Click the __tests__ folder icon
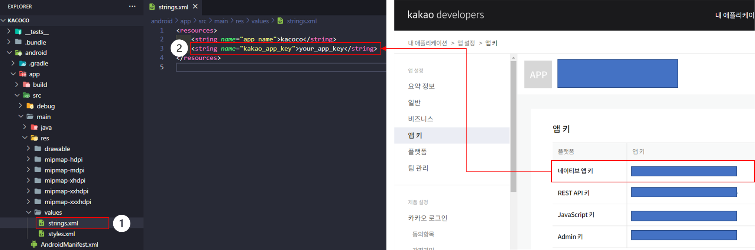The width and height of the screenshot is (755, 250). tap(18, 32)
